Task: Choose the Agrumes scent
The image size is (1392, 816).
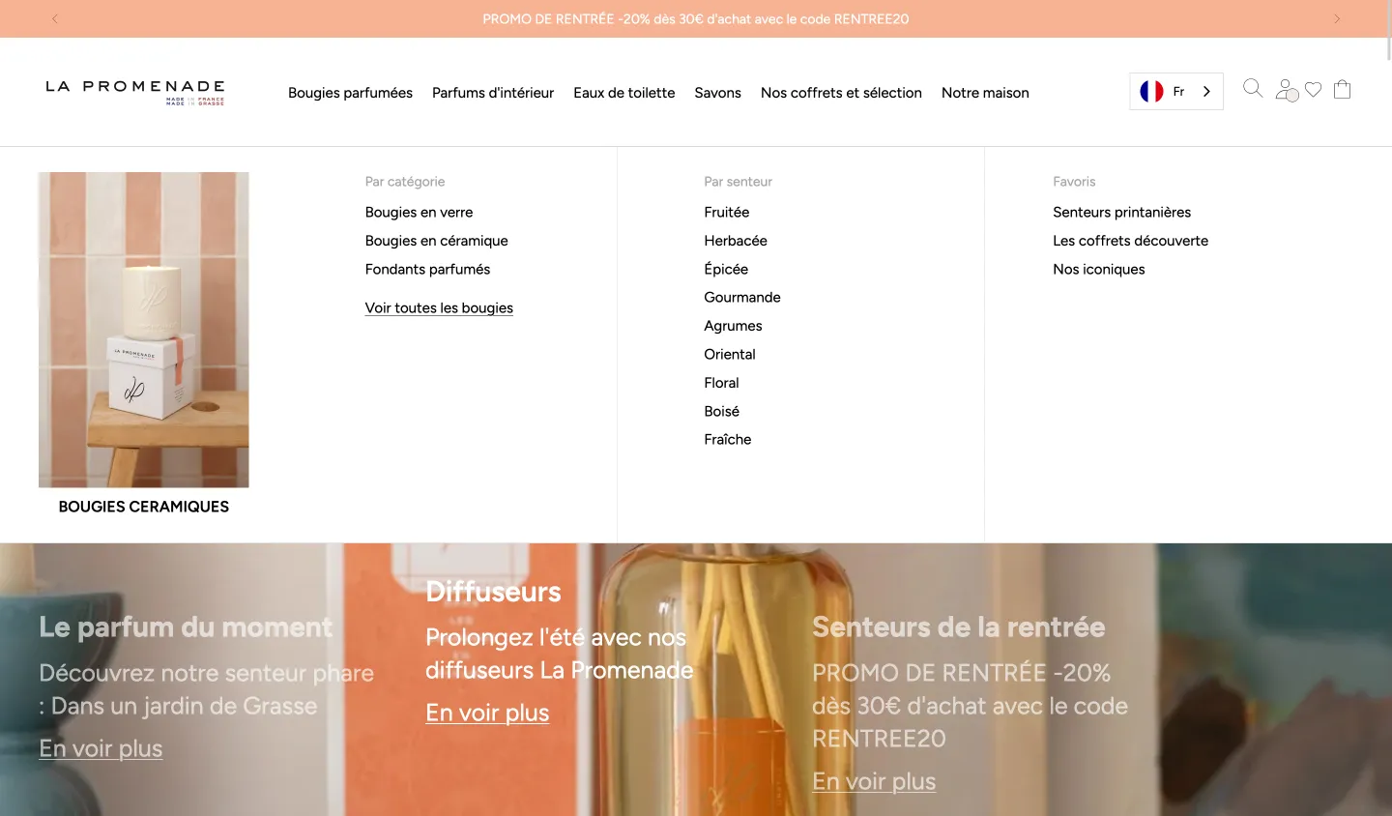Action: click(734, 326)
